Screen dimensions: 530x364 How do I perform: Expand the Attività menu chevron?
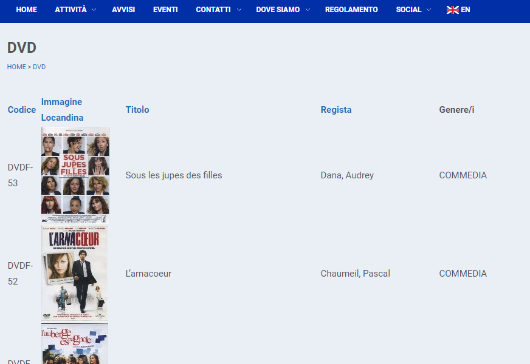(94, 10)
